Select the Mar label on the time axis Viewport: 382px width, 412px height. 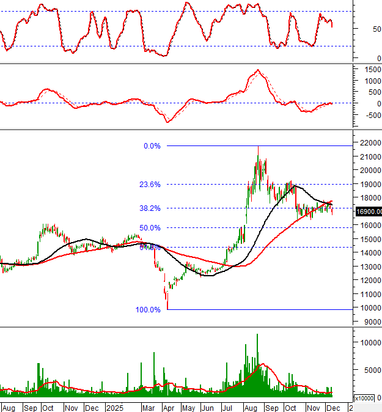[x=148, y=407]
